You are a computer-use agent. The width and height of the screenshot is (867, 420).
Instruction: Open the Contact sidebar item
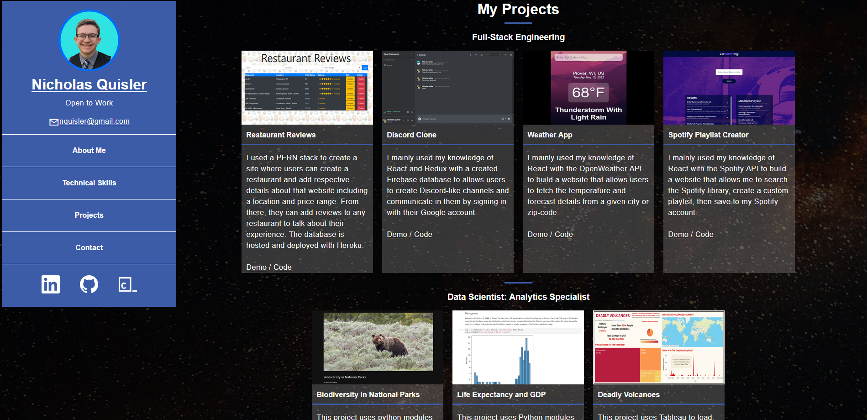pos(89,248)
